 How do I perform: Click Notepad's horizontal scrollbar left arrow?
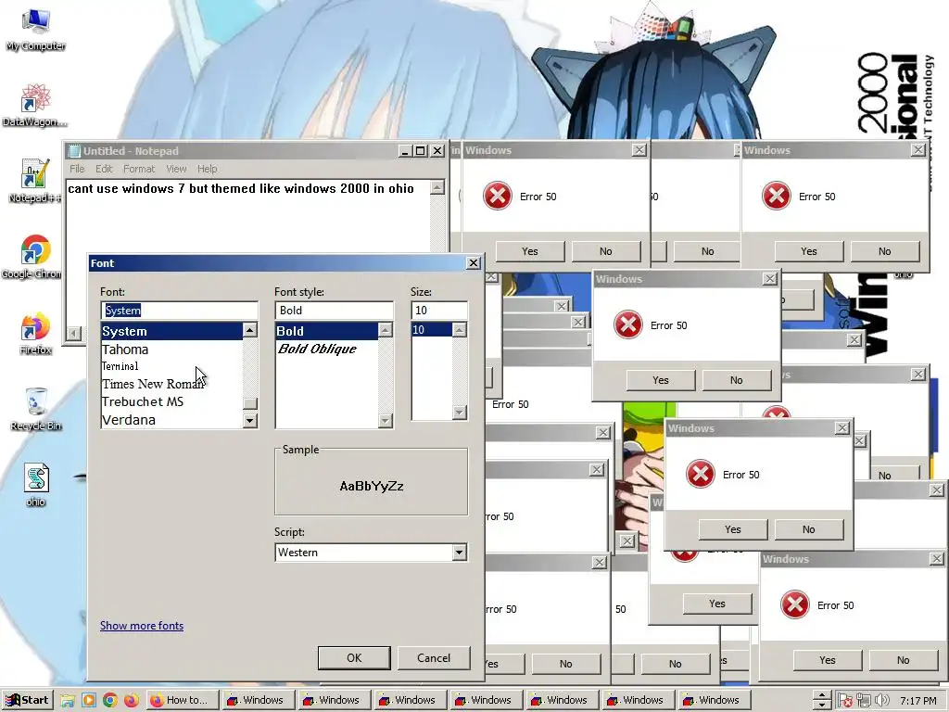click(74, 333)
